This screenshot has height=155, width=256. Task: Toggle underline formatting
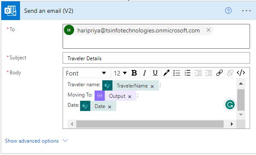[155, 73]
